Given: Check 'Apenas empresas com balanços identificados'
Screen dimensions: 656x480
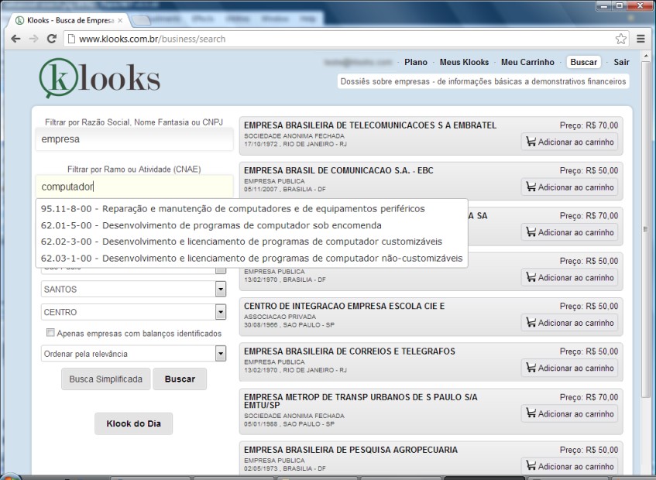Looking at the screenshot, I should (51, 333).
